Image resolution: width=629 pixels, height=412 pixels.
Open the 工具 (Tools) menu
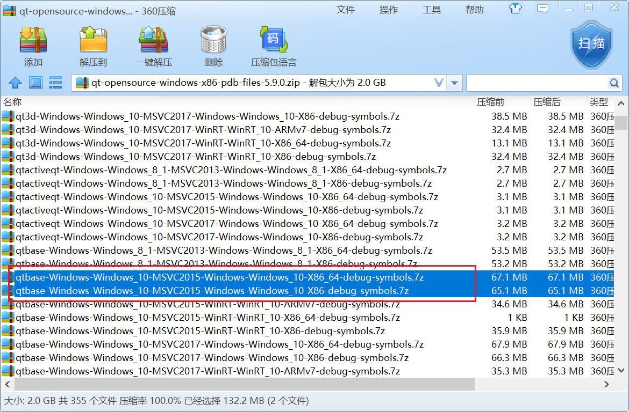pyautogui.click(x=431, y=10)
